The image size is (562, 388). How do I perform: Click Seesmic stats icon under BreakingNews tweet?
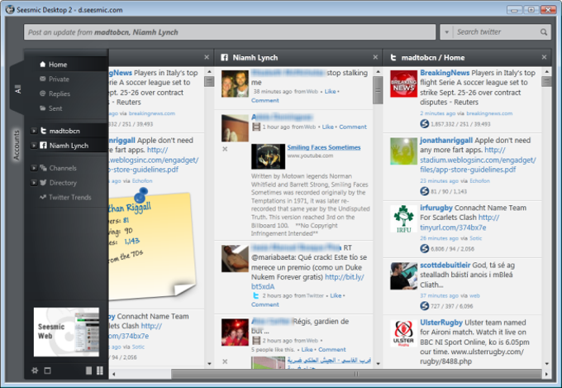(424, 124)
